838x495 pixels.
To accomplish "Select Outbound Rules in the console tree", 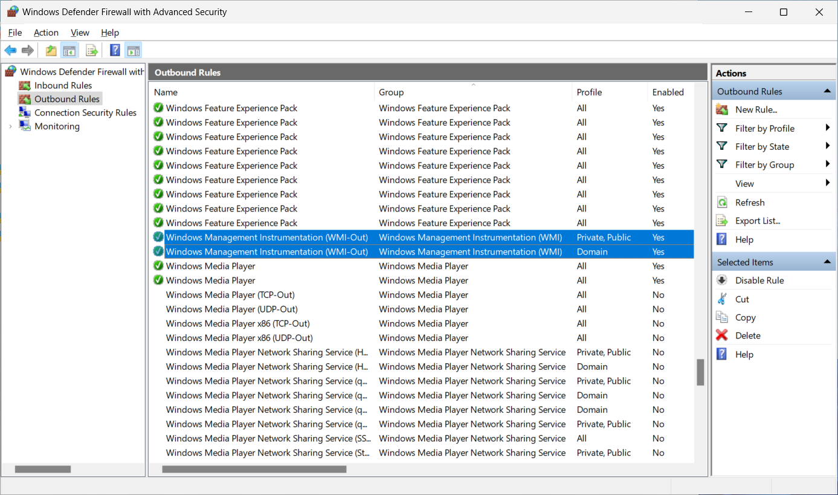I will (66, 99).
